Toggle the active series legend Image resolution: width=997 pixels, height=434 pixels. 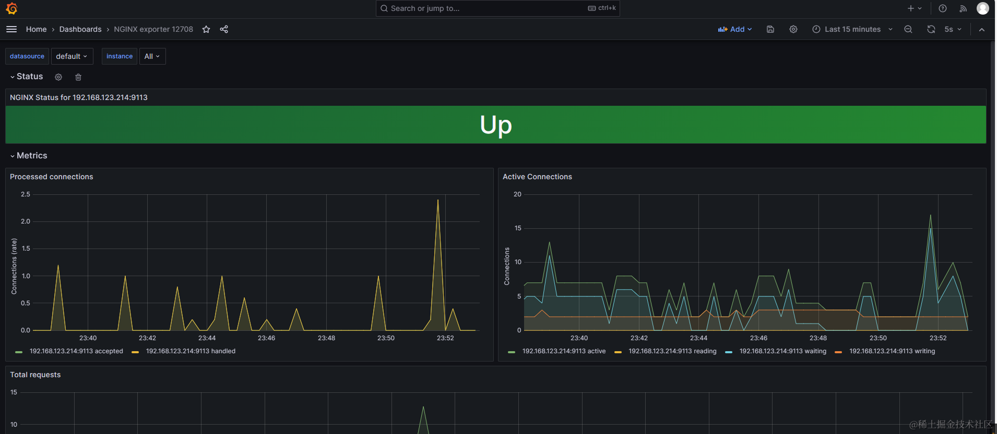click(564, 351)
